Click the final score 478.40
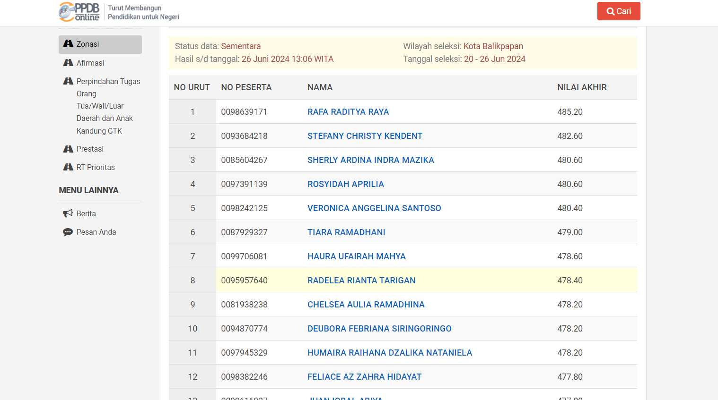 [570, 281]
